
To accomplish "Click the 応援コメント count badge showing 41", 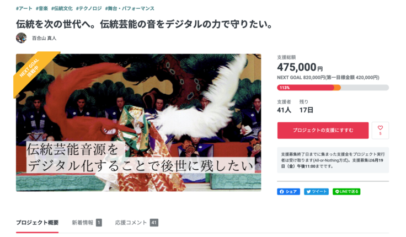I will pyautogui.click(x=154, y=223).
